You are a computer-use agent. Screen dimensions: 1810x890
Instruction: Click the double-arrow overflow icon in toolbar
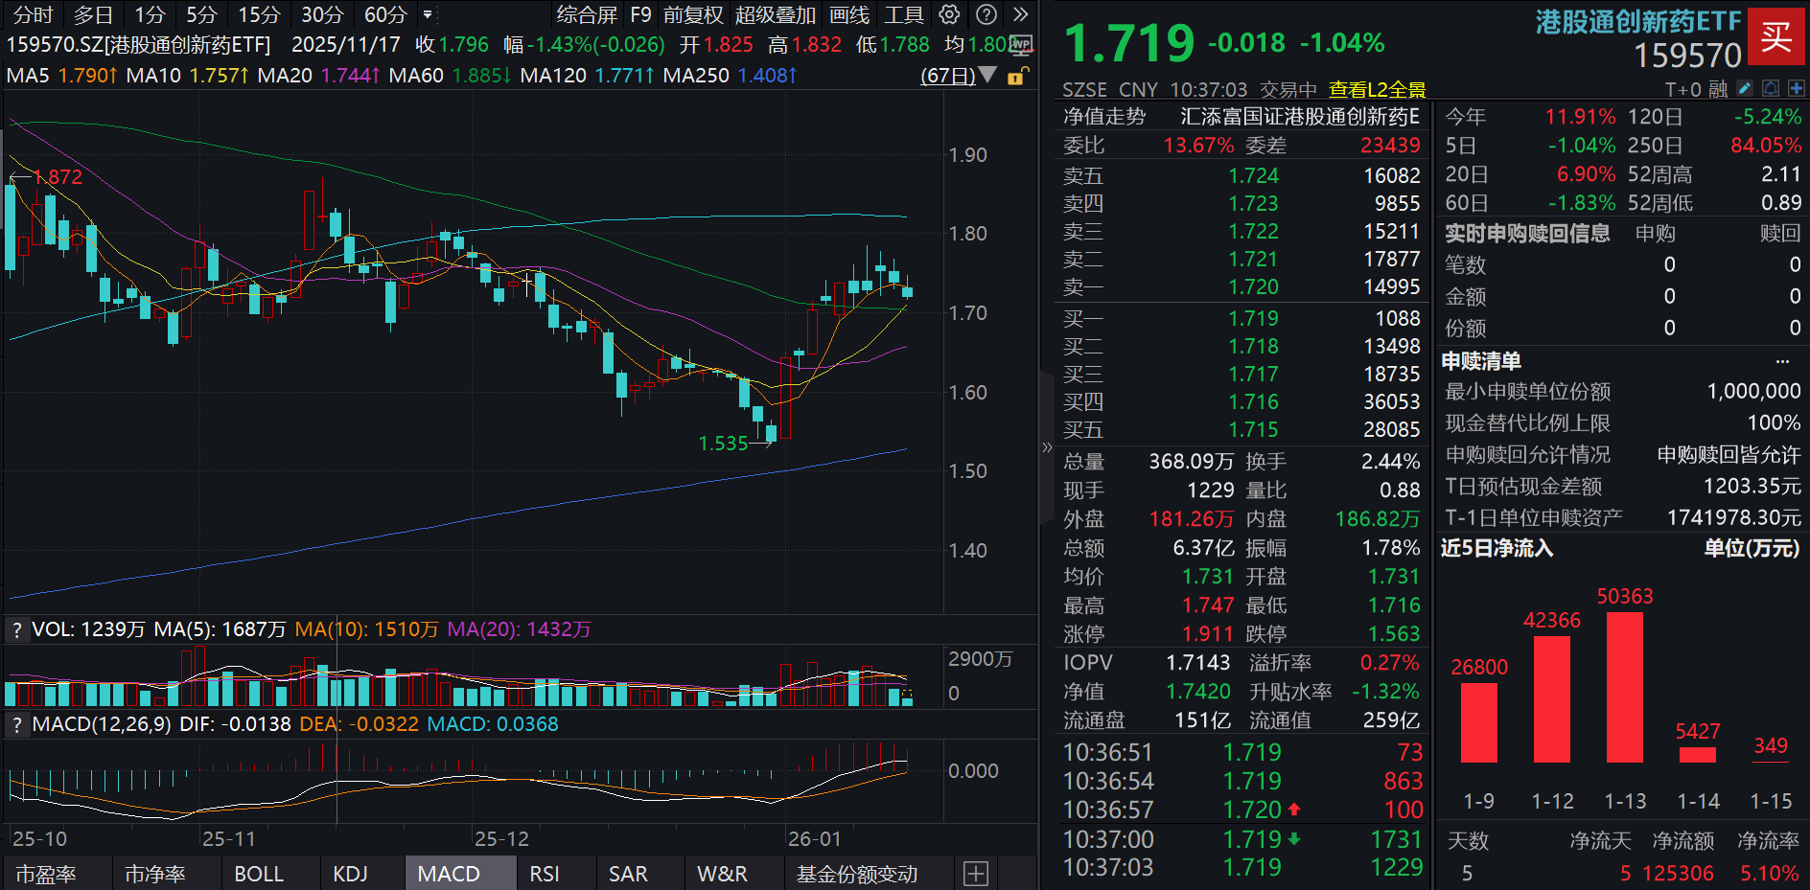(1021, 14)
